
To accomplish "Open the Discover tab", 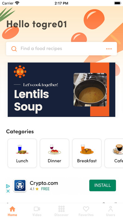I will (61, 211).
